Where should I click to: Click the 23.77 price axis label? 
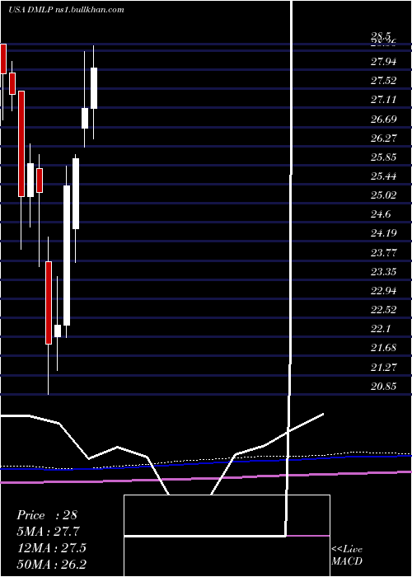383,252
